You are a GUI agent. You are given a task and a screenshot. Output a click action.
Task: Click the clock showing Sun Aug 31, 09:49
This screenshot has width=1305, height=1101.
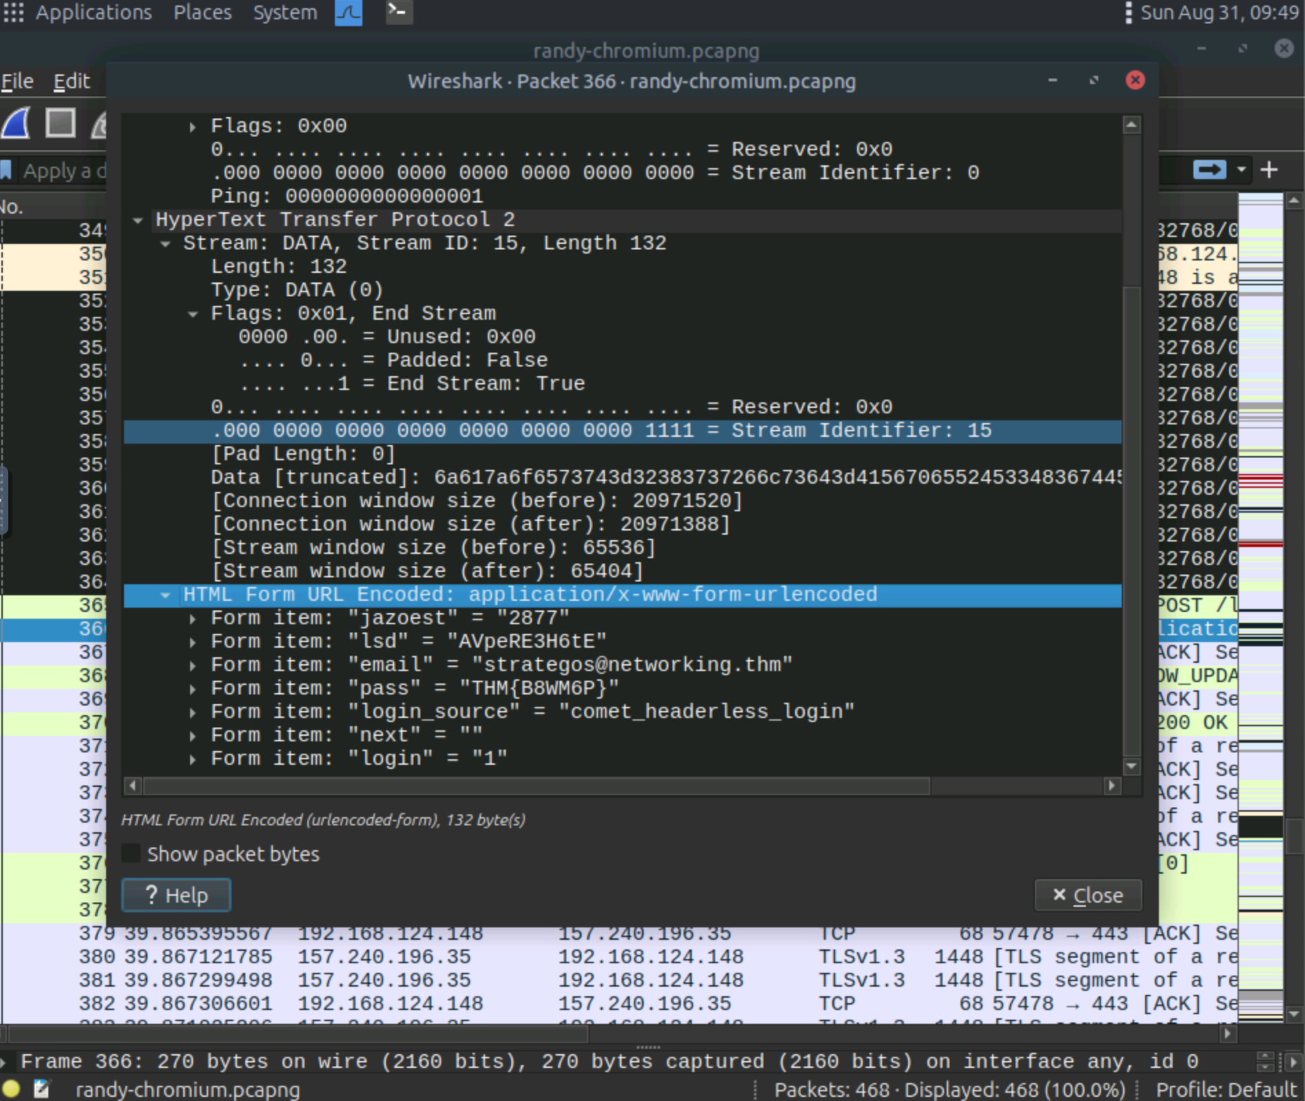point(1219,12)
